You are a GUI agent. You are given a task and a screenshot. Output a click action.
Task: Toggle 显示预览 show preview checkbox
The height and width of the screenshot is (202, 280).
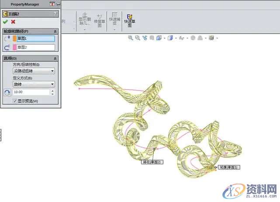pos(15,101)
